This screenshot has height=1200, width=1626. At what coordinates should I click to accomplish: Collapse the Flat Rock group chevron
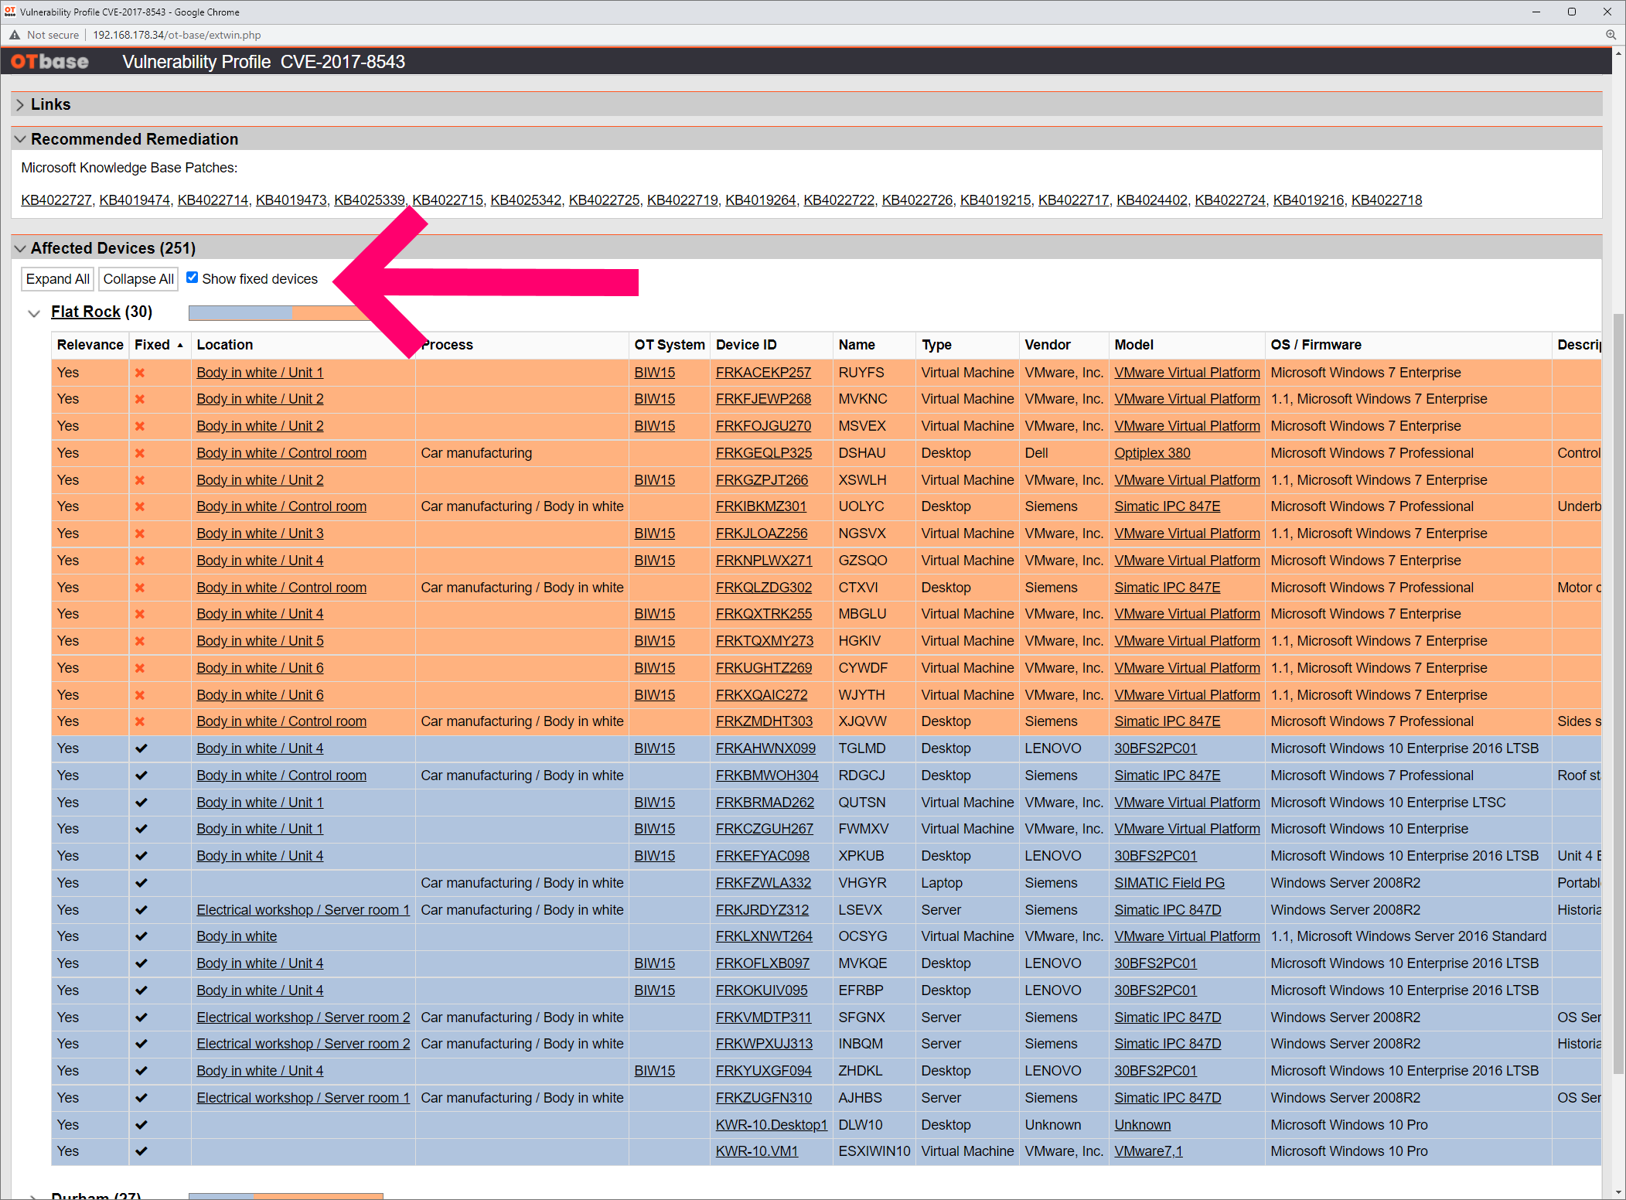click(x=34, y=312)
